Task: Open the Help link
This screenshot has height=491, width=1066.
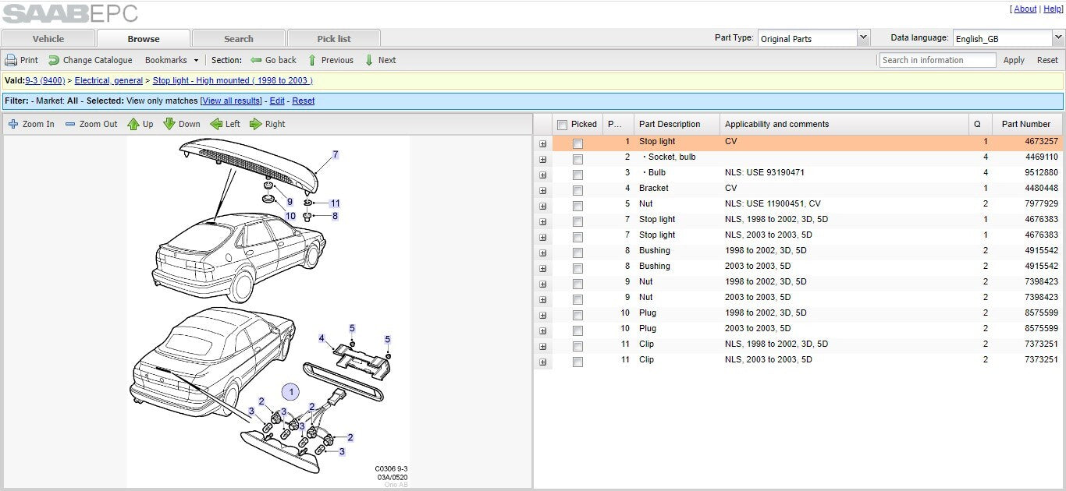Action: tap(1052, 9)
